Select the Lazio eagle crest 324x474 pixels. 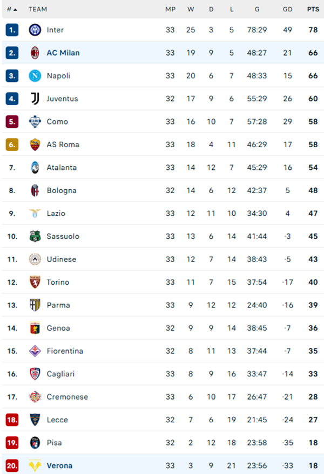click(35, 213)
